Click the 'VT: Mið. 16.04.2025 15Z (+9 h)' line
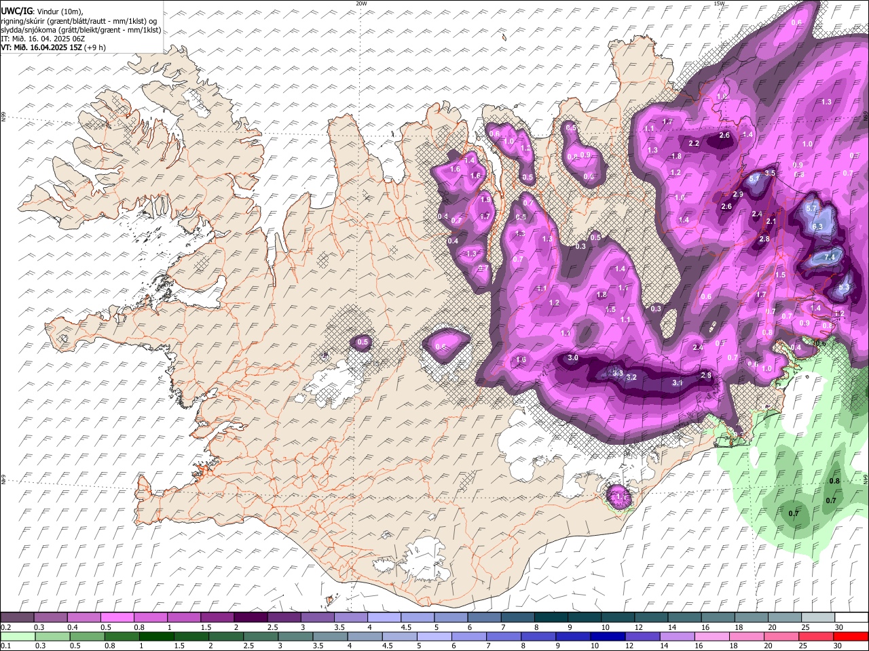Screen dimensions: 869x651 (53, 47)
